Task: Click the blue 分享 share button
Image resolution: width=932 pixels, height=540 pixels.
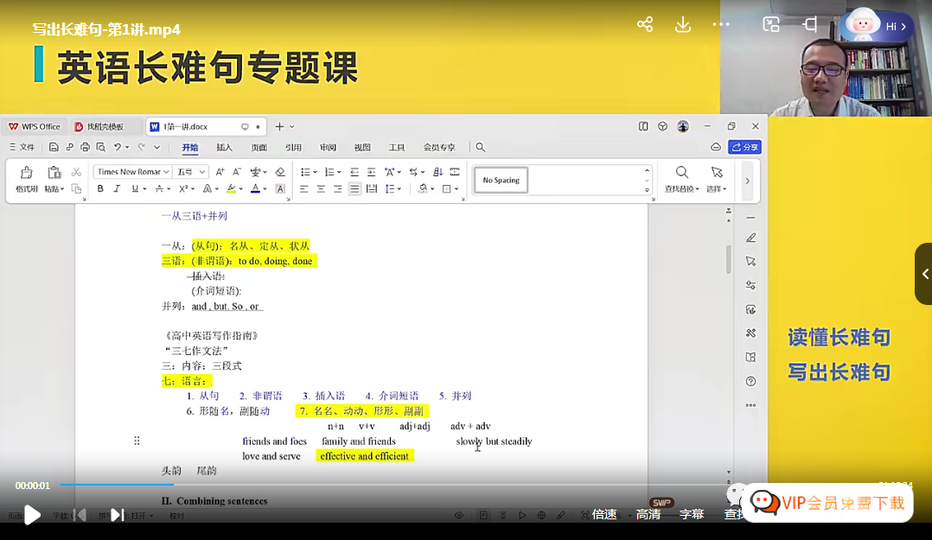Action: [x=745, y=148]
